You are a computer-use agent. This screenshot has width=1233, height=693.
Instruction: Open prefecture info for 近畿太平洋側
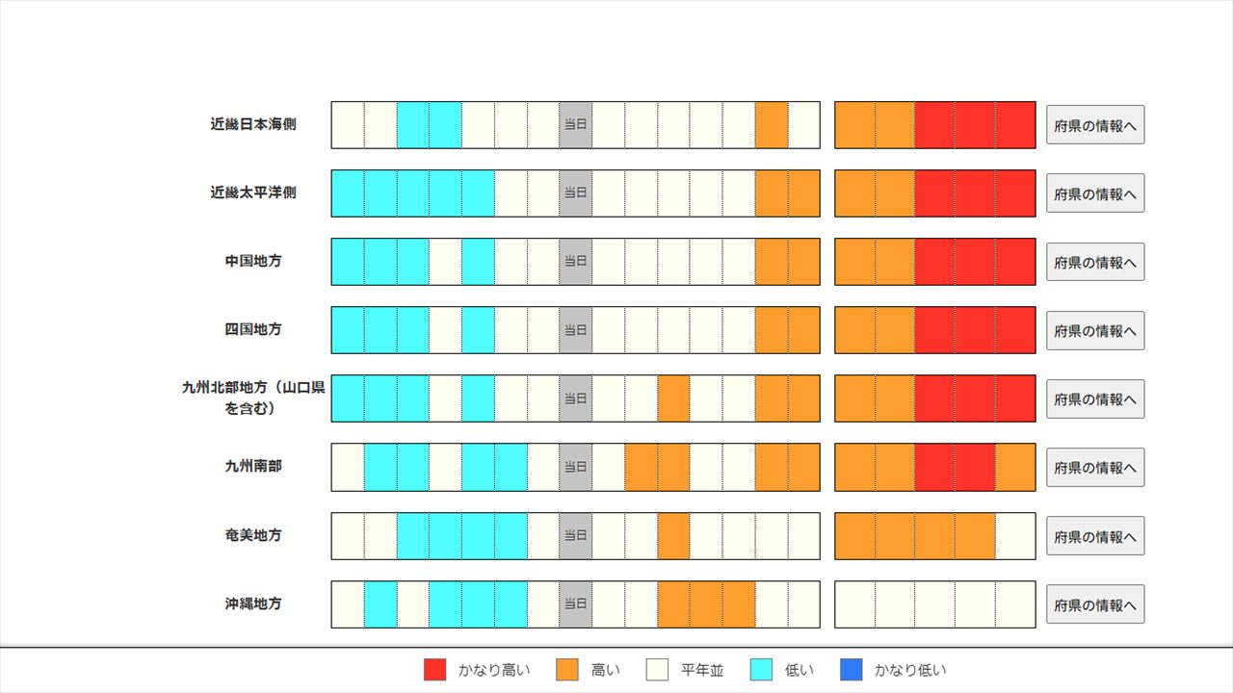pos(1095,193)
